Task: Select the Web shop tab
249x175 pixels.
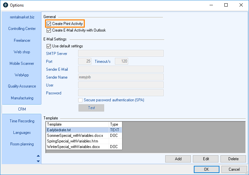Action: pyautogui.click(x=22, y=52)
